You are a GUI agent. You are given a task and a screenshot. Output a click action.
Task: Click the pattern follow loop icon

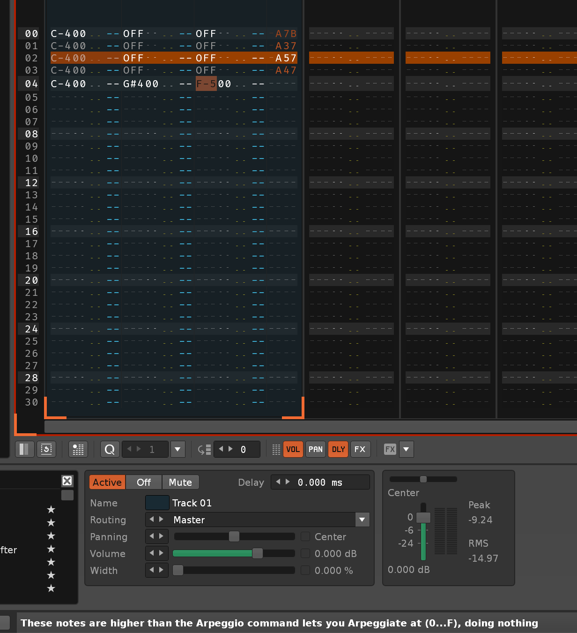pyautogui.click(x=46, y=449)
